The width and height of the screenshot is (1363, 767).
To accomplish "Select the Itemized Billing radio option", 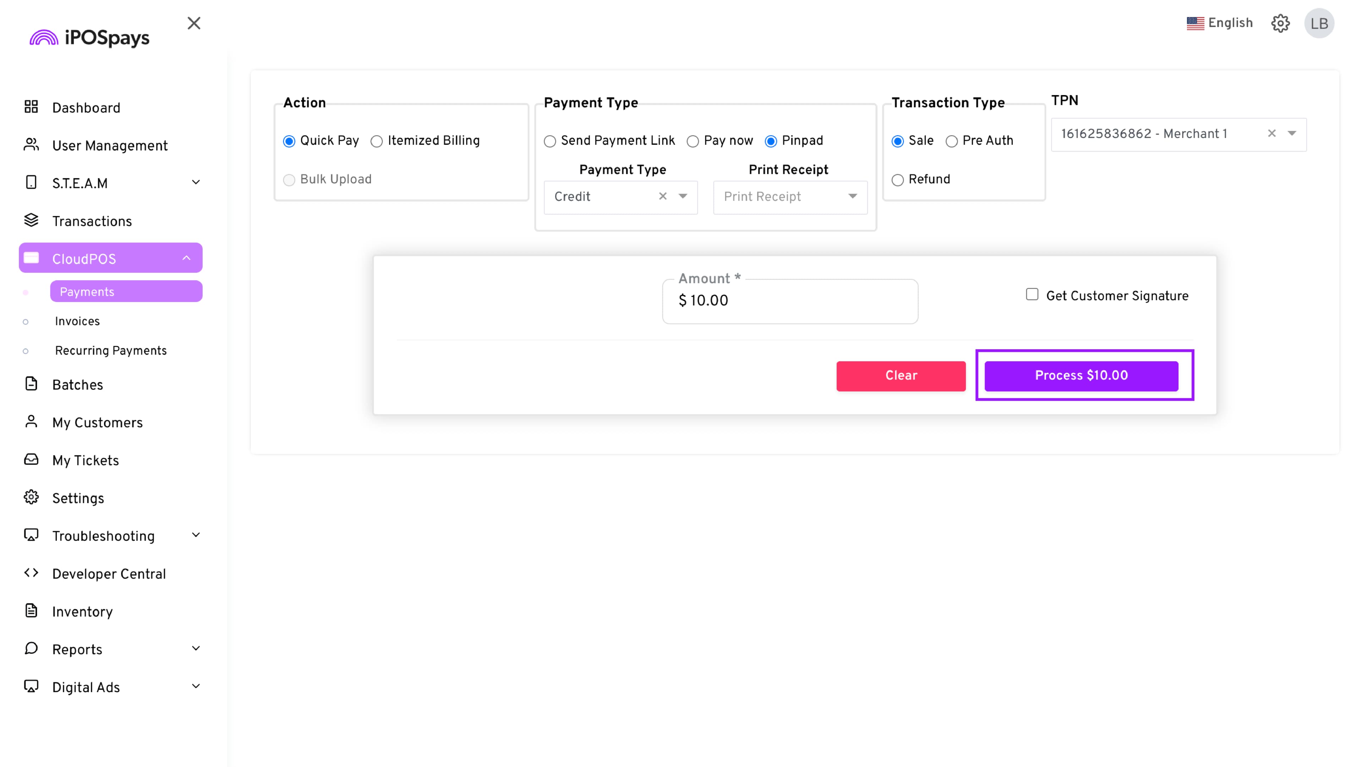I will click(377, 141).
